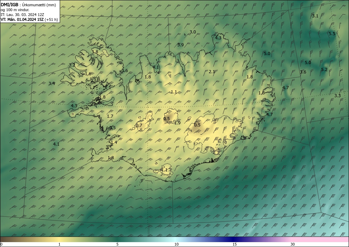Click the 0.5 value on Vatnajökull glacier
The image size is (349, 247).
197,125
